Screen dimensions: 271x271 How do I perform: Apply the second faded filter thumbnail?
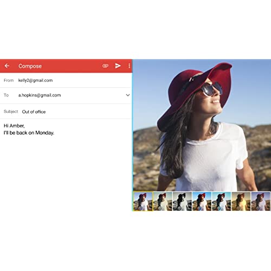tap(163, 201)
